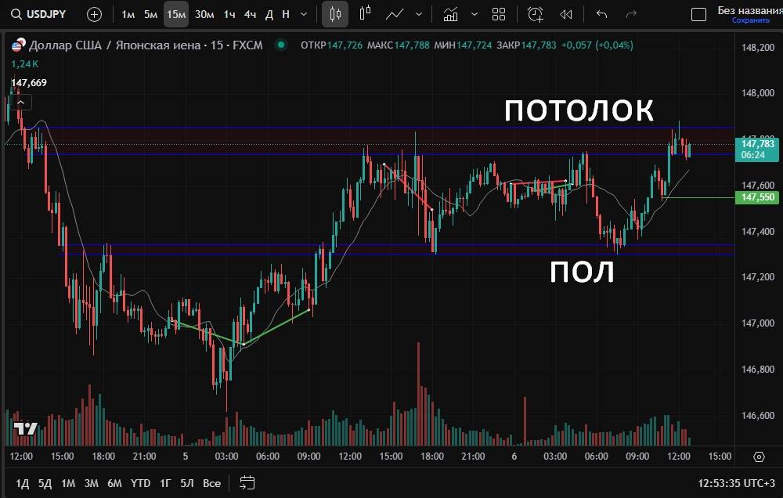Viewport: 783px width, 498px height.
Task: Collapse the indicator legend chevron
Action: [20, 102]
